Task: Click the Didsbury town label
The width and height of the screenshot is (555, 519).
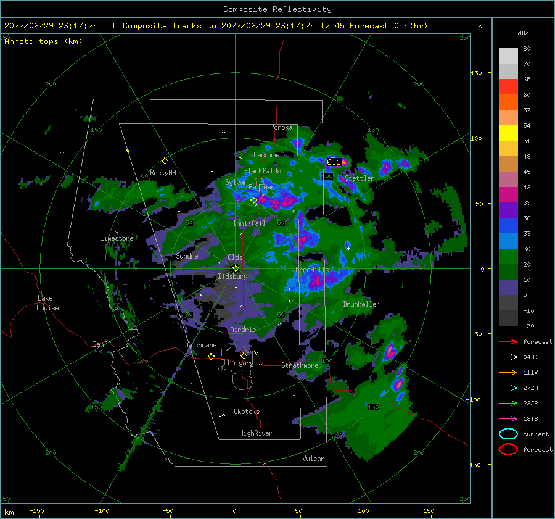Action: pyautogui.click(x=232, y=276)
